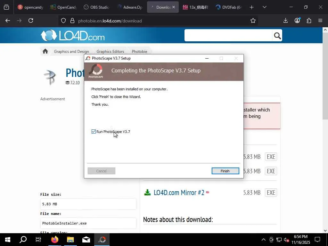Click Finish in PhotoScape setup
Image resolution: width=328 pixels, height=246 pixels.
pos(225,171)
